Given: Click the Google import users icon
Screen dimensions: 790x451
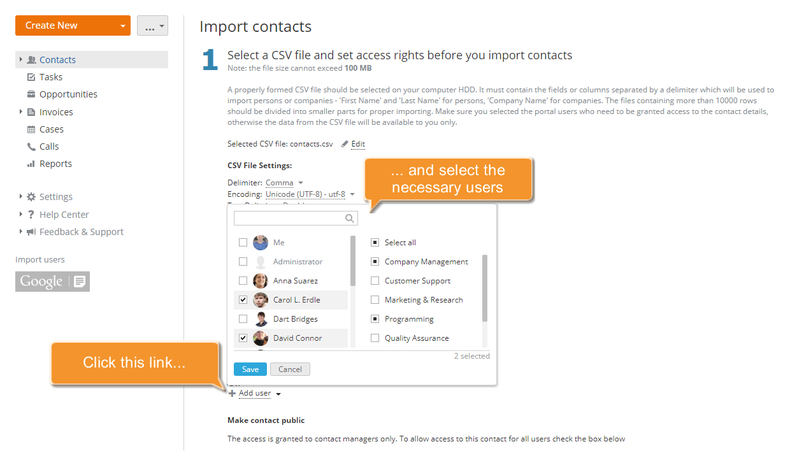Looking at the screenshot, I should click(52, 281).
